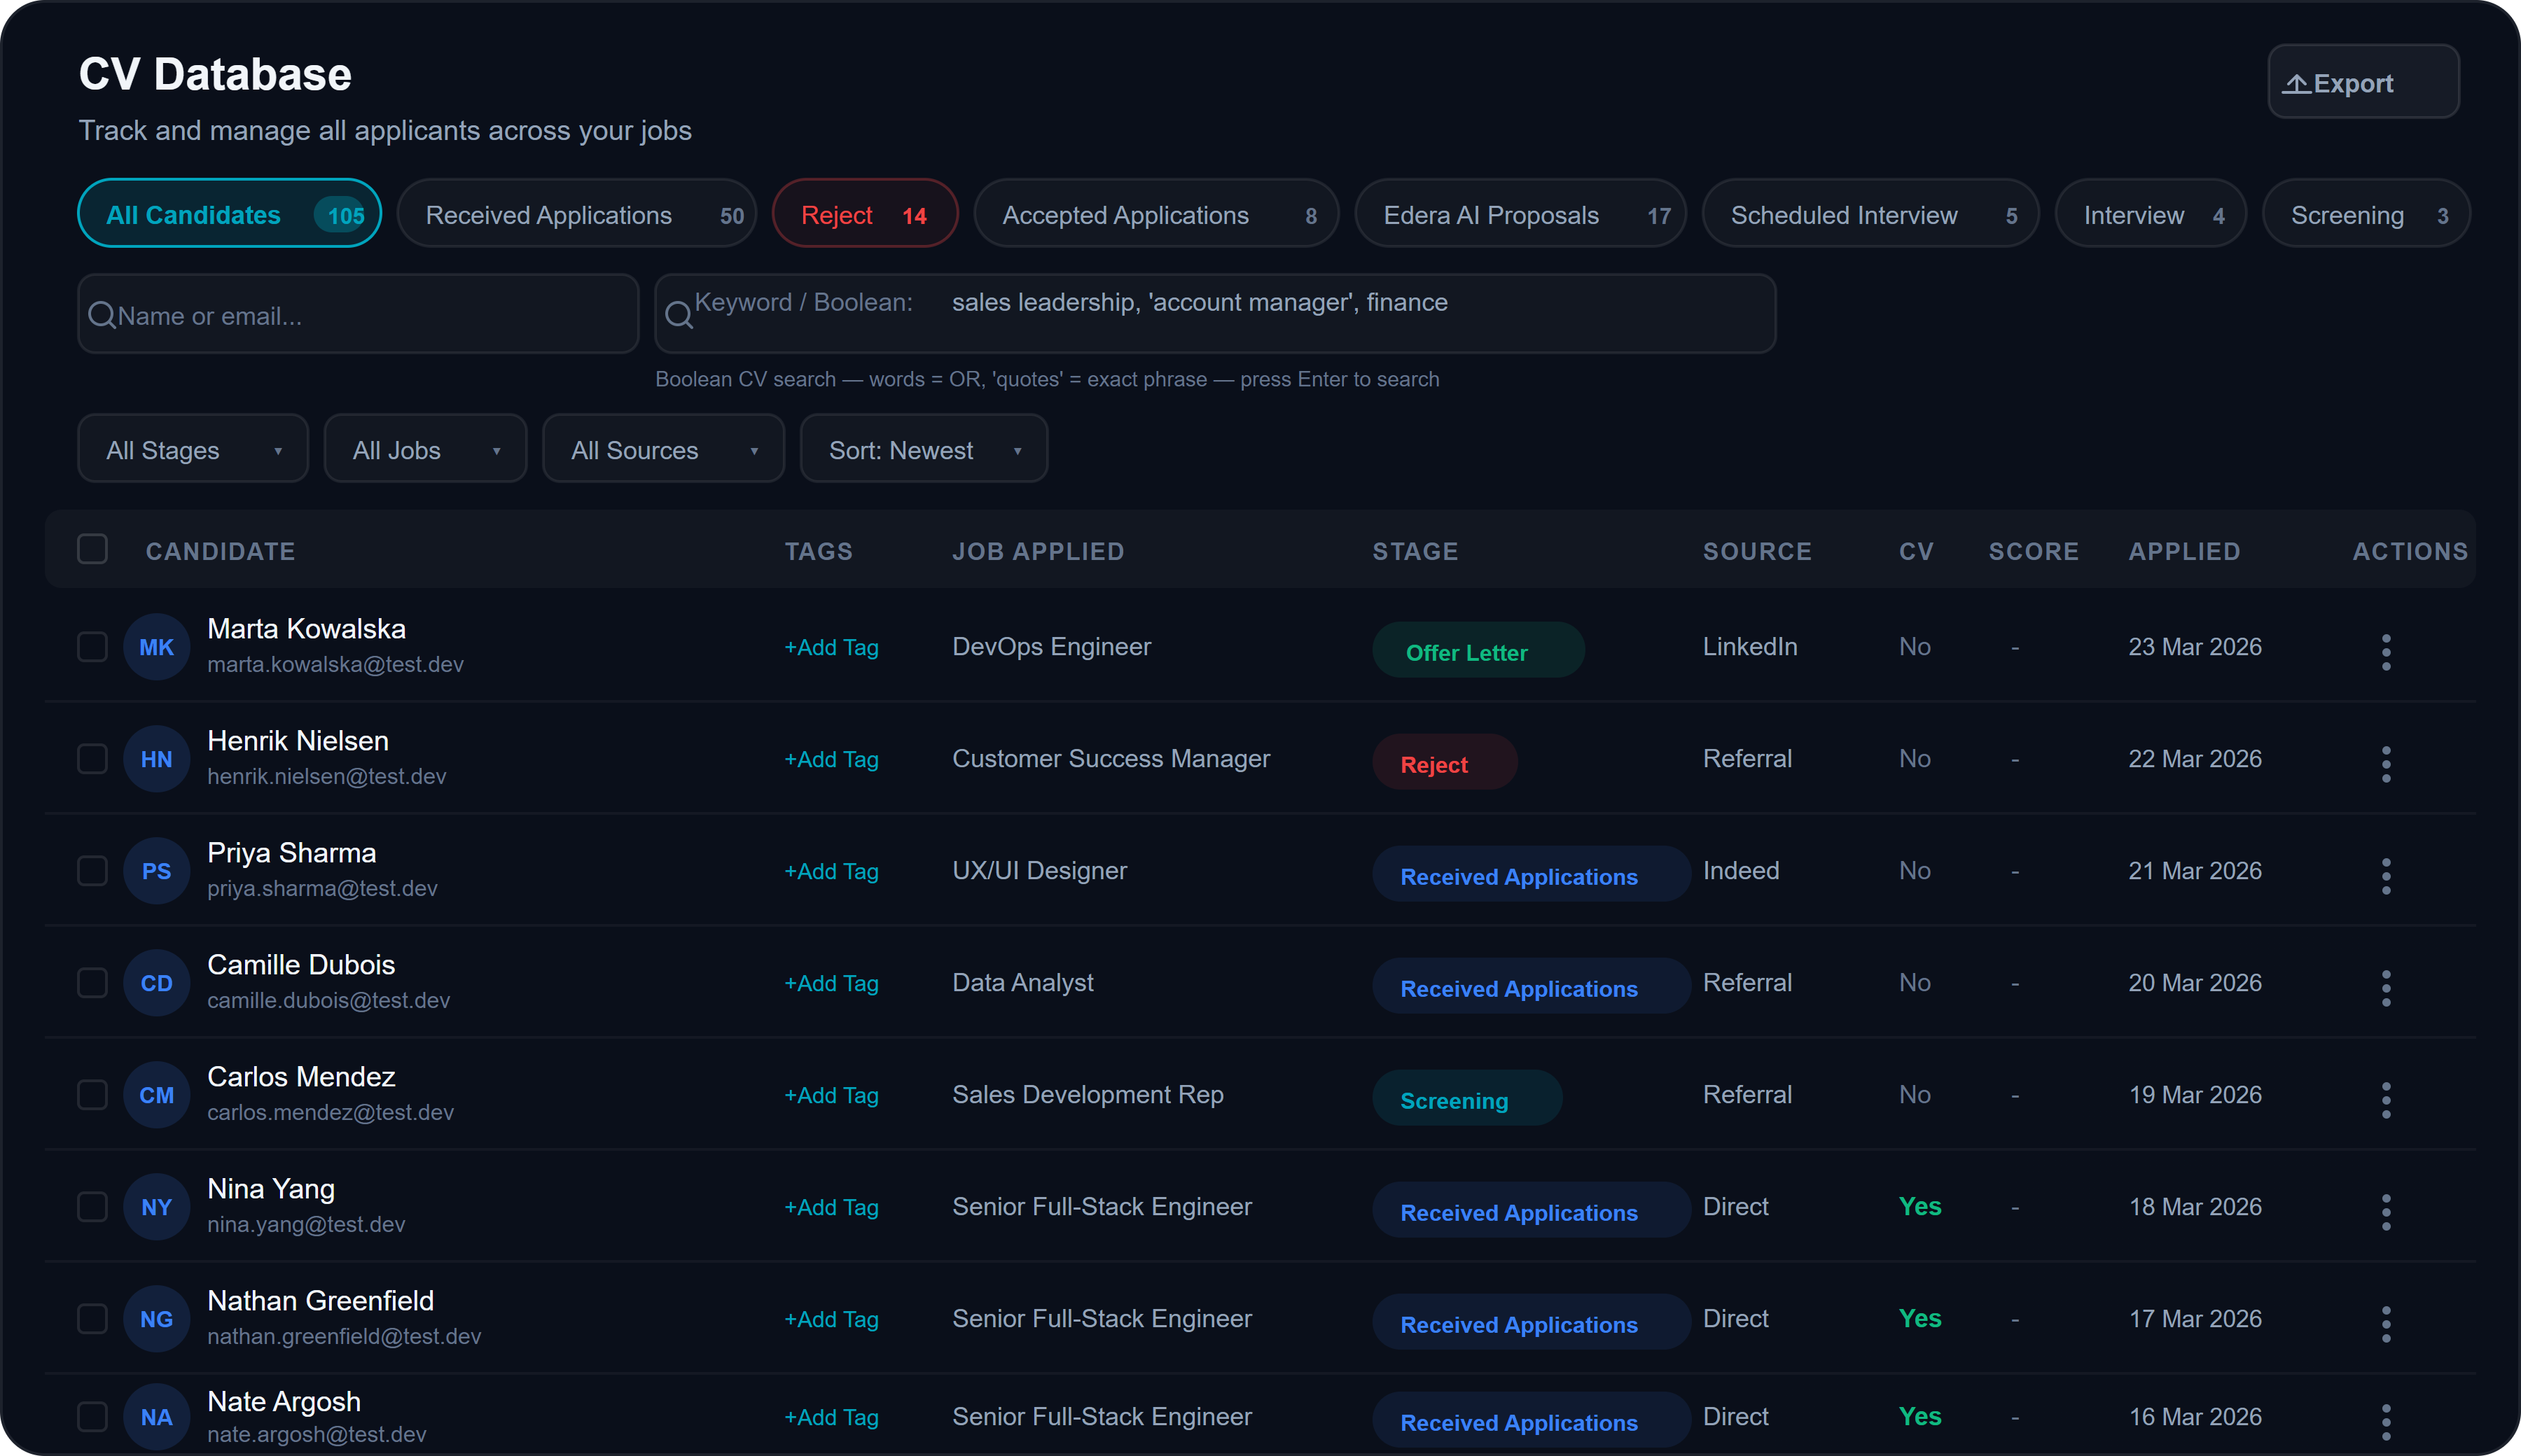The width and height of the screenshot is (2521, 1456).
Task: Open actions menu for Camille Dubois
Action: [2386, 988]
